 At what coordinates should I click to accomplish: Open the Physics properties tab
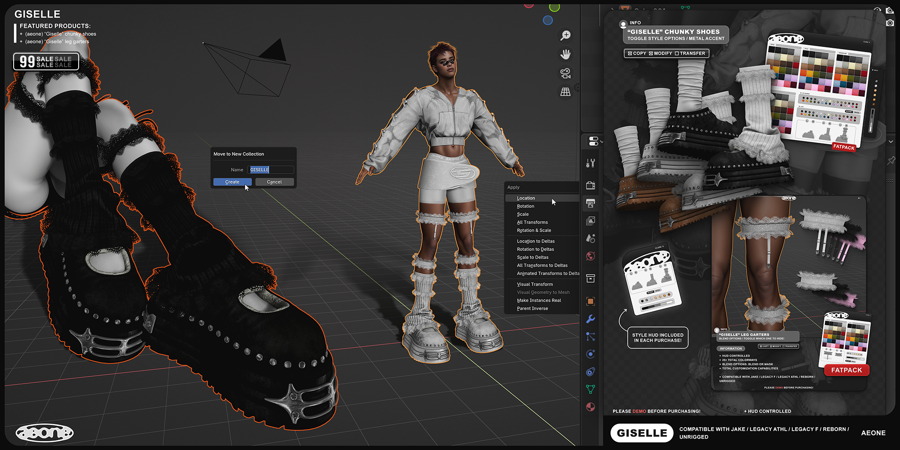pyautogui.click(x=591, y=354)
